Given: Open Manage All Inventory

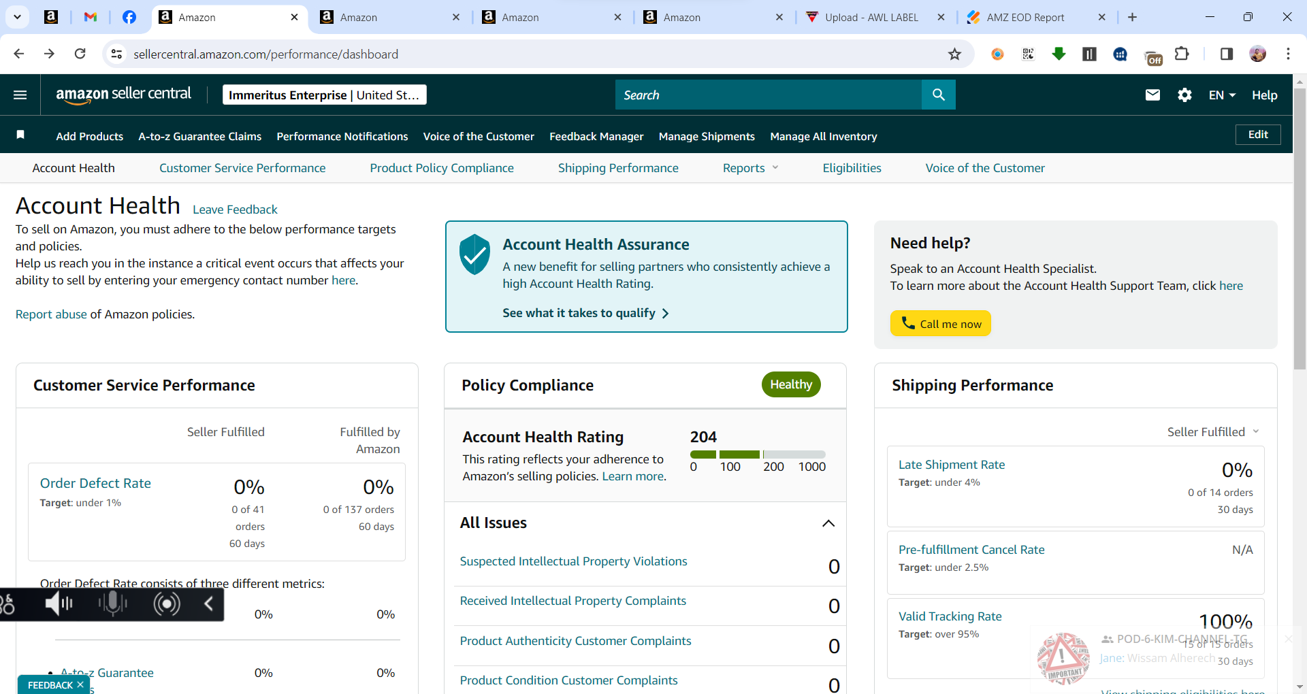Looking at the screenshot, I should point(824,136).
